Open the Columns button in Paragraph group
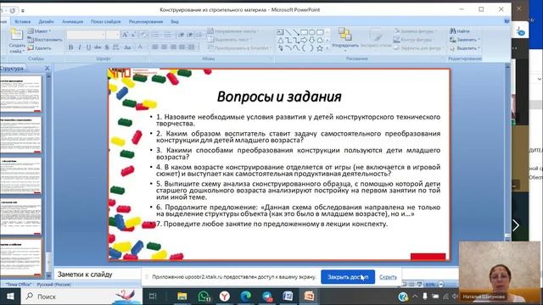543x305 pixels. pos(192,47)
